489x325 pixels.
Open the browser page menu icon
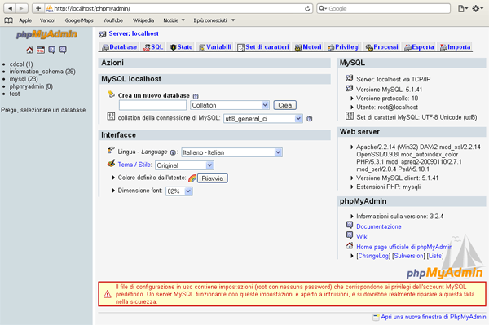(463, 8)
